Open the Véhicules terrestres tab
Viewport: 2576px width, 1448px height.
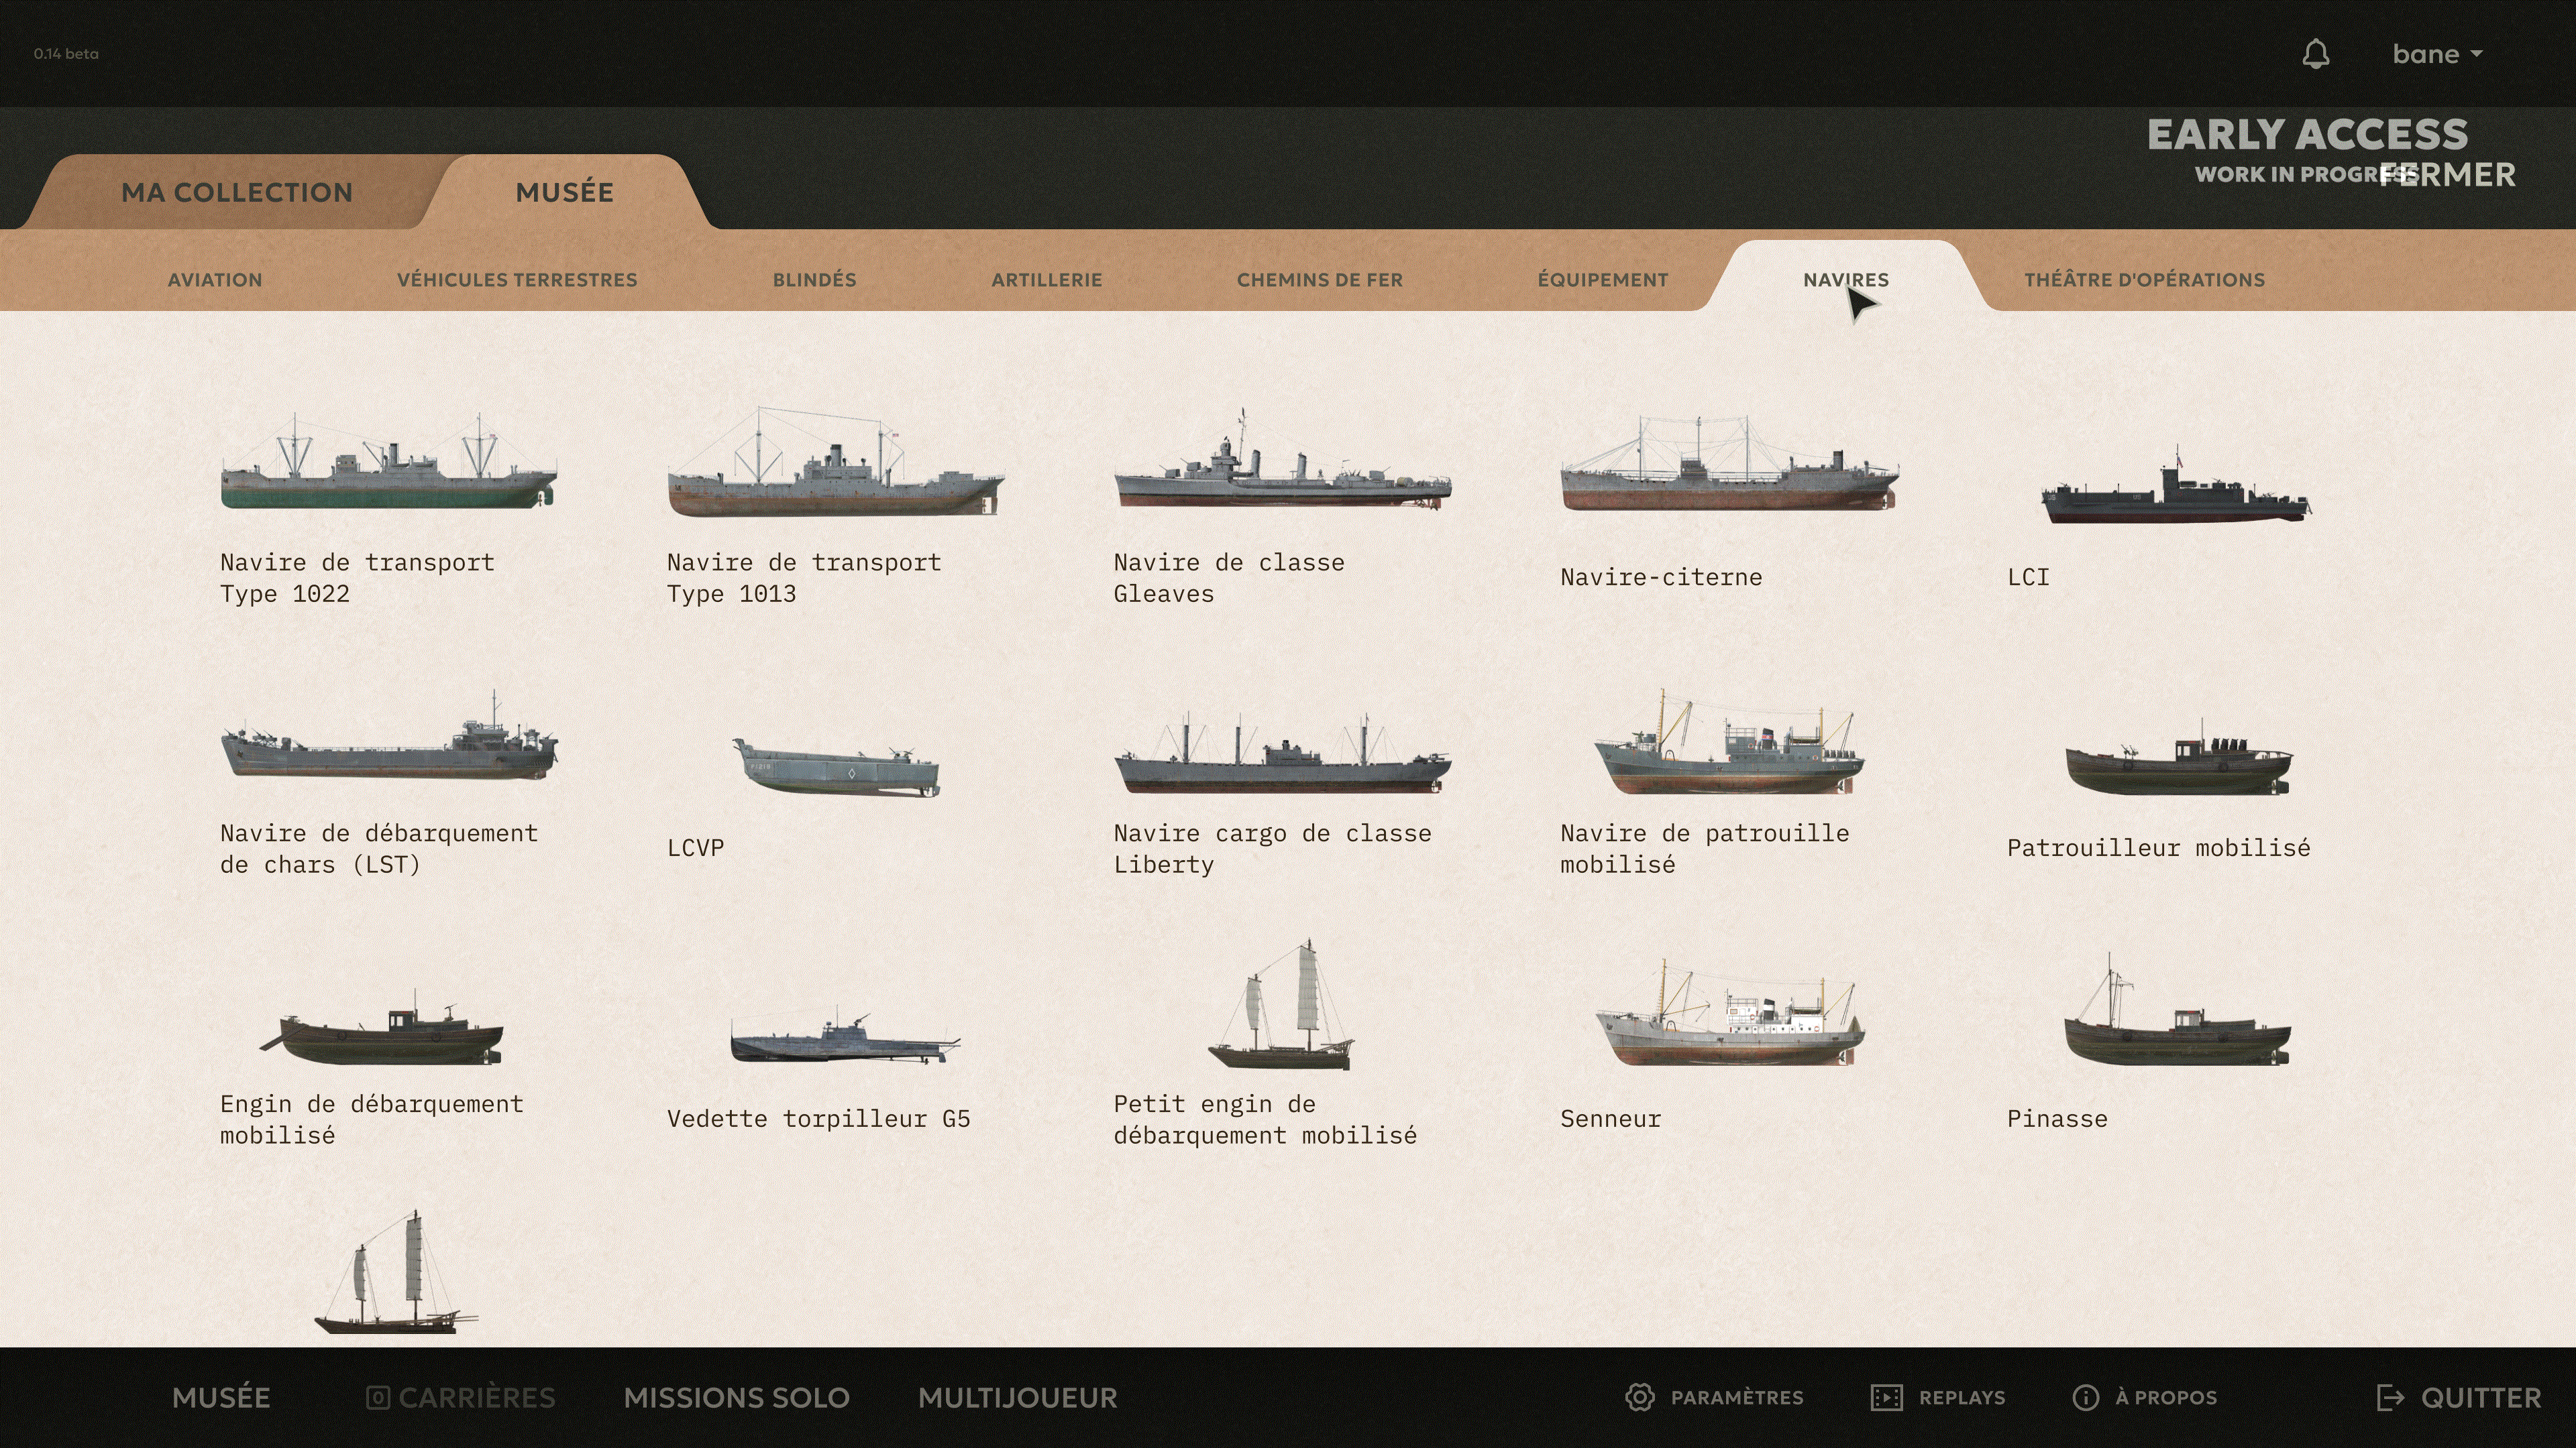pyautogui.click(x=517, y=280)
